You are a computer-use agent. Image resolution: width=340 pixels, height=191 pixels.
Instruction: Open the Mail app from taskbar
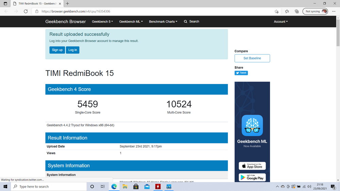click(x=147, y=187)
